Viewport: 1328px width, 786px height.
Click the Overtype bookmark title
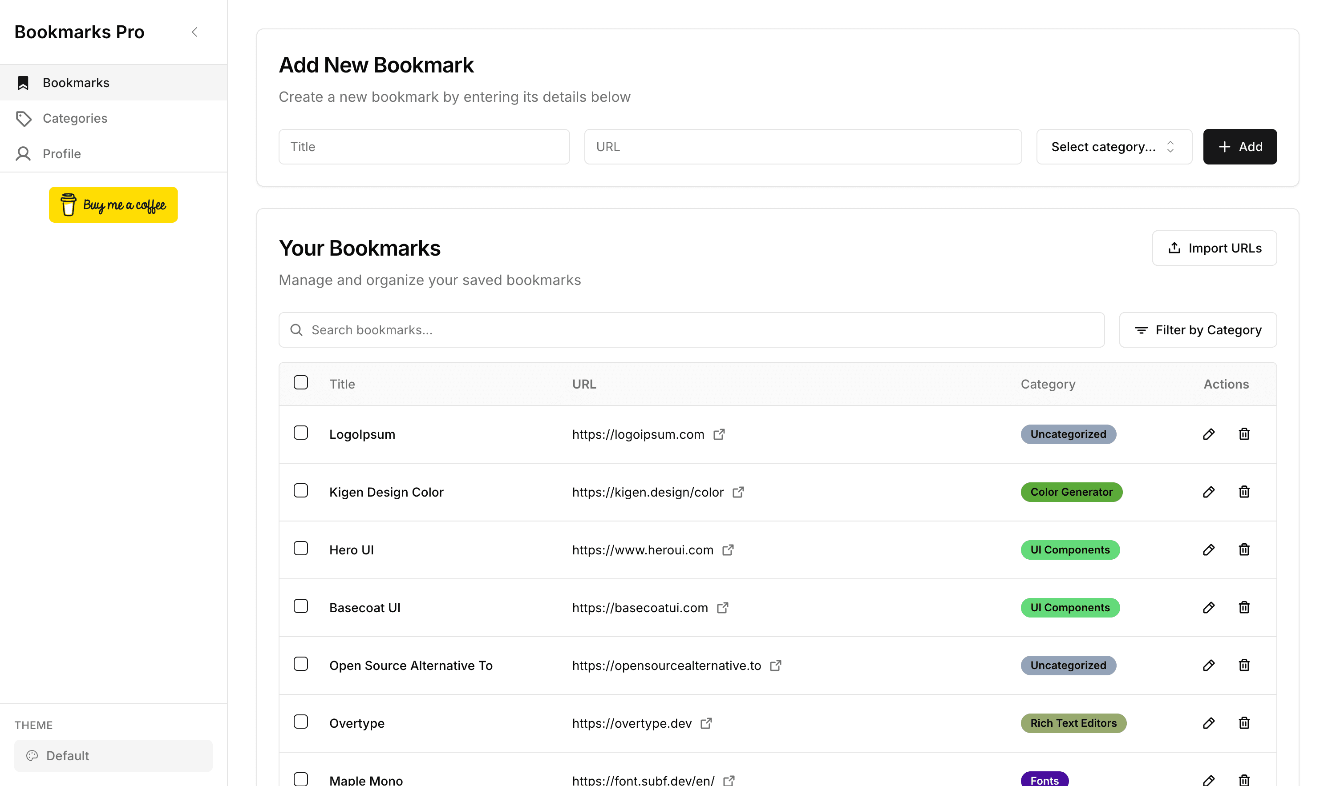357,723
